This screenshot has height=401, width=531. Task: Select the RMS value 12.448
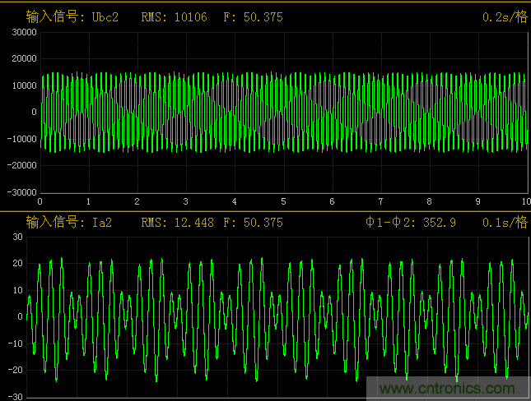[x=194, y=223]
